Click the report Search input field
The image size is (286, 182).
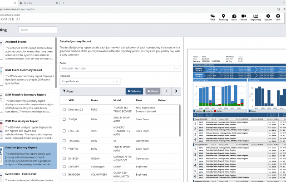tap(37, 30)
